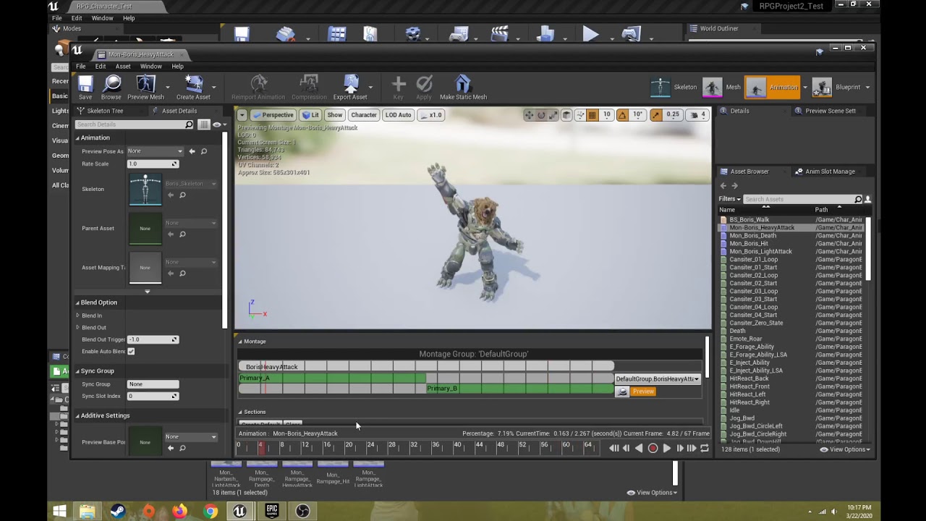Click the record button
Screen dimensions: 926x521
pos(653,449)
